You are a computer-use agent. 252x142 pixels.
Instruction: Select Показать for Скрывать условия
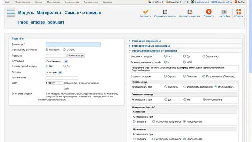coord(185,76)
